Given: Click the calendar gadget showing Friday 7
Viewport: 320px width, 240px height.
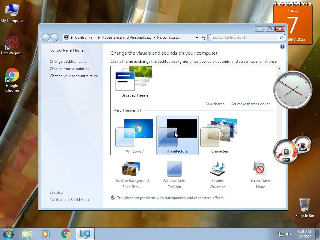Looking at the screenshot, I should tap(292, 23).
